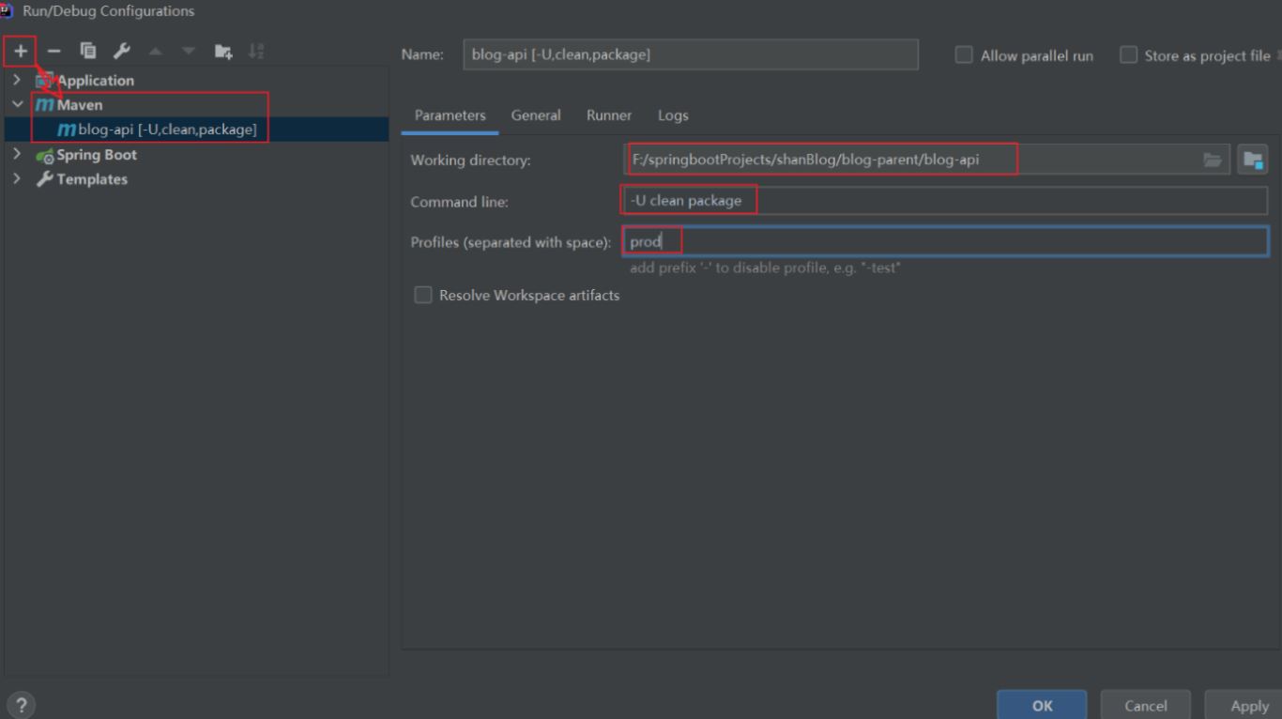
Task: Enable Allow parallel run checkbox
Action: point(964,55)
